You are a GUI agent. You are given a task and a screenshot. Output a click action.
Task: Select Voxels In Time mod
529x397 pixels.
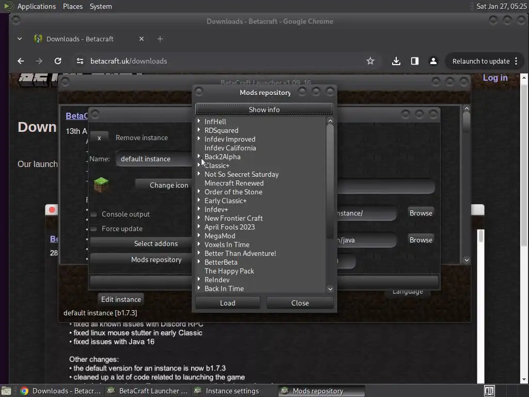(x=227, y=245)
